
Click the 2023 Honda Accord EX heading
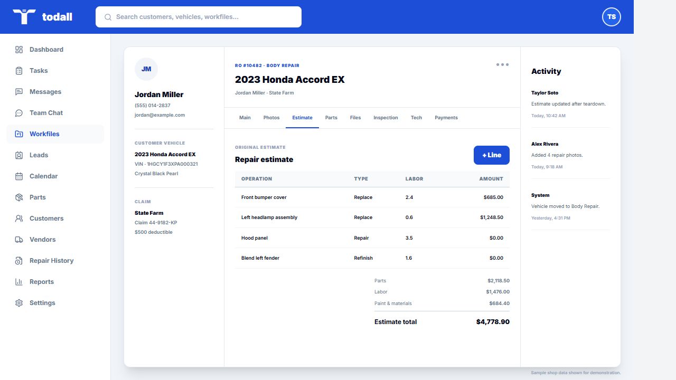click(x=290, y=80)
